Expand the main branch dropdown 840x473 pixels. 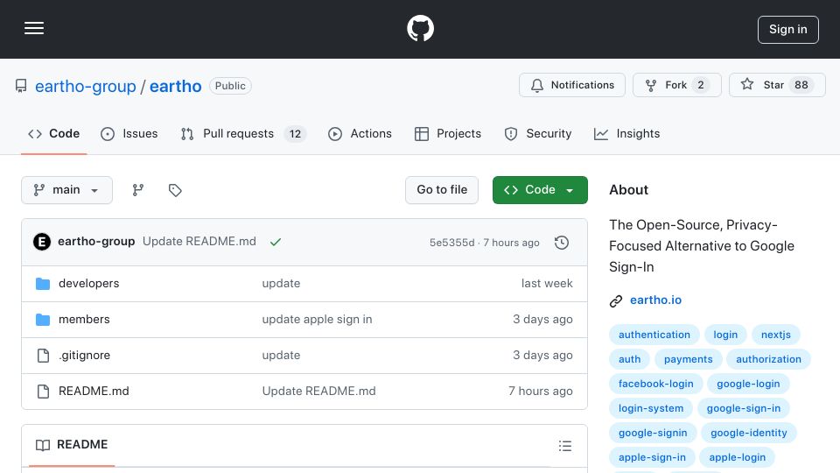tap(67, 190)
